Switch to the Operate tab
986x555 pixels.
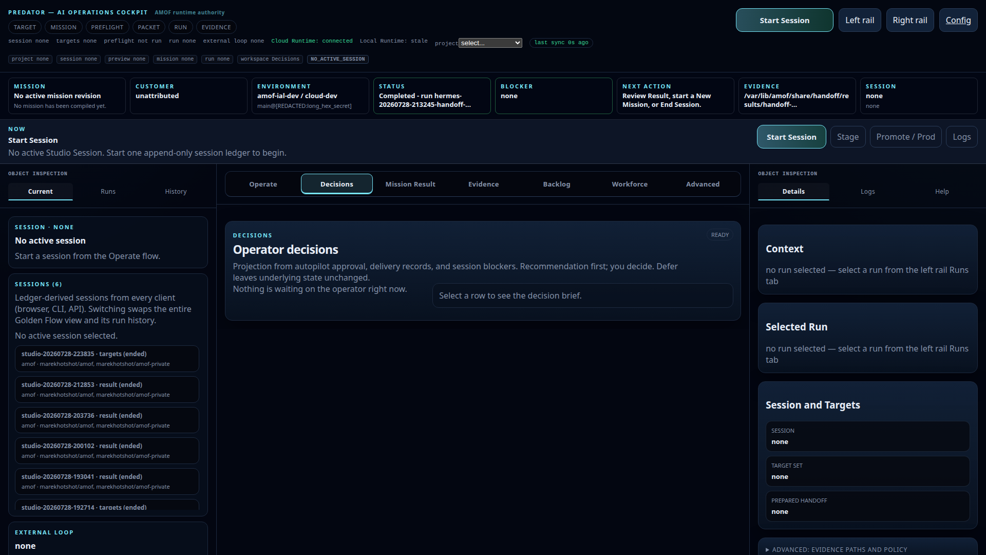click(263, 184)
